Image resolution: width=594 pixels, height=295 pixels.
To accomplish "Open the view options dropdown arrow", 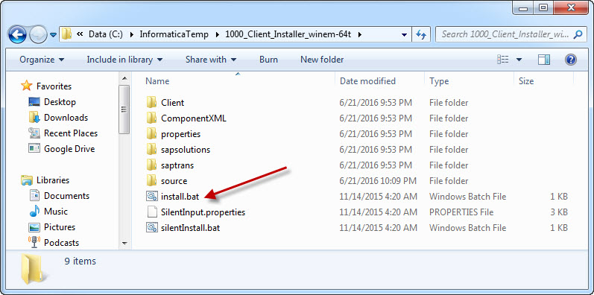I will tap(519, 60).
